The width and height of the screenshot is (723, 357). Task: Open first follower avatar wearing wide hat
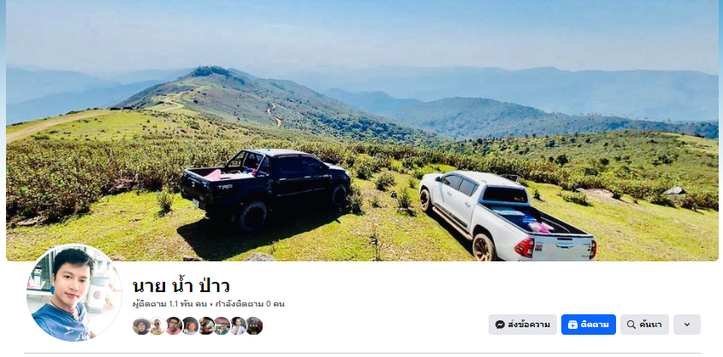pos(141,325)
